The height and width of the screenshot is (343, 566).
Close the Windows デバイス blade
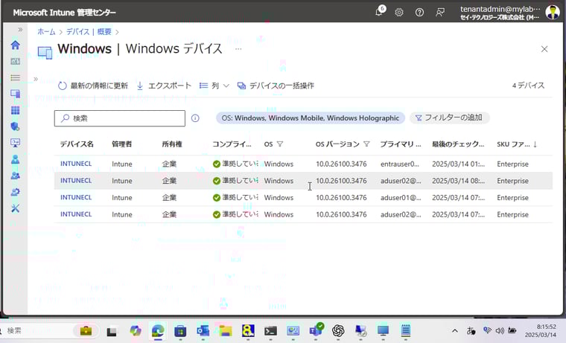[544, 49]
